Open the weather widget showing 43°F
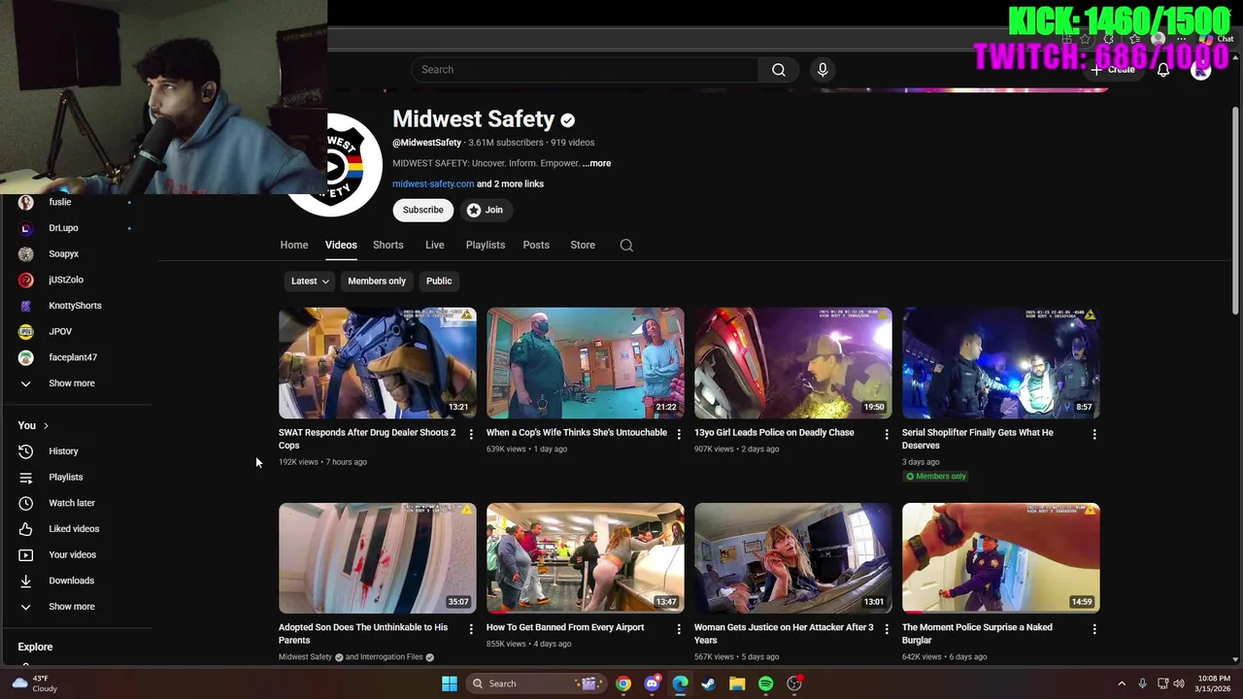 click(x=35, y=683)
